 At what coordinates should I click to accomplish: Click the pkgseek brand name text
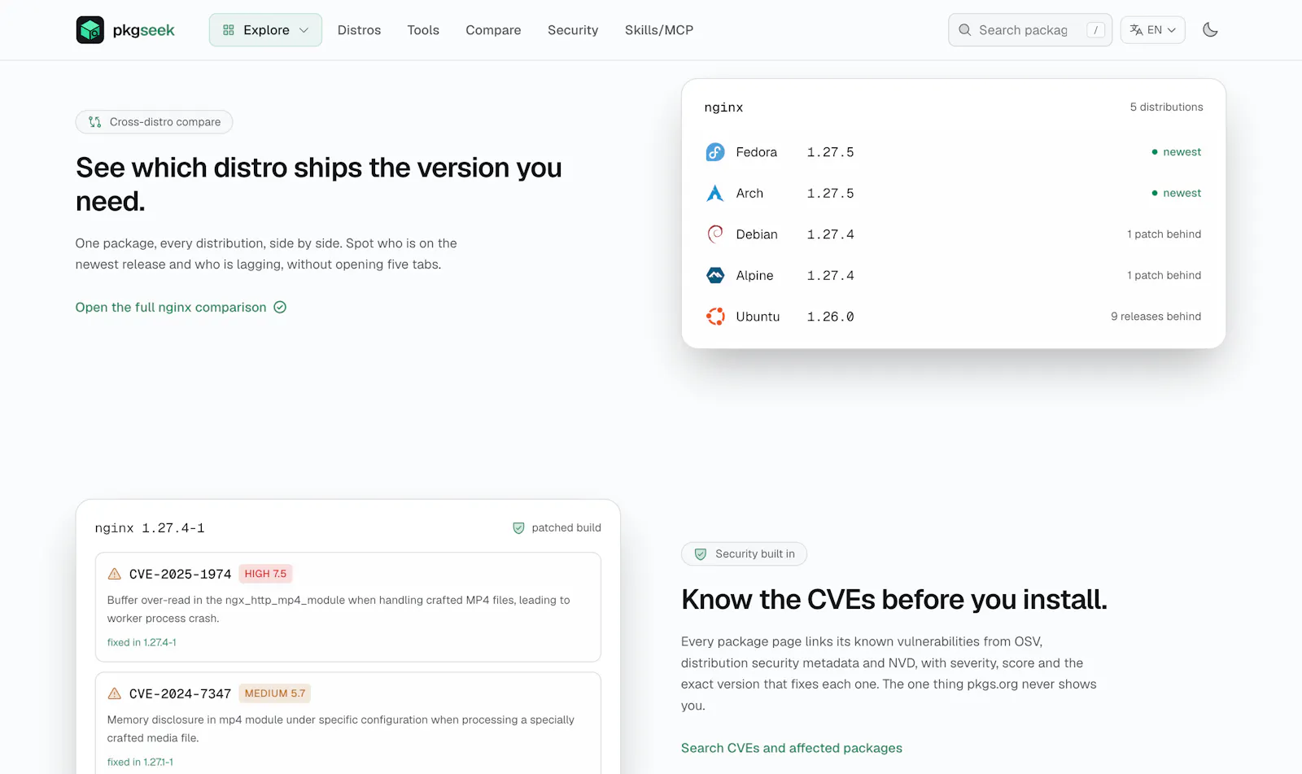144,31
